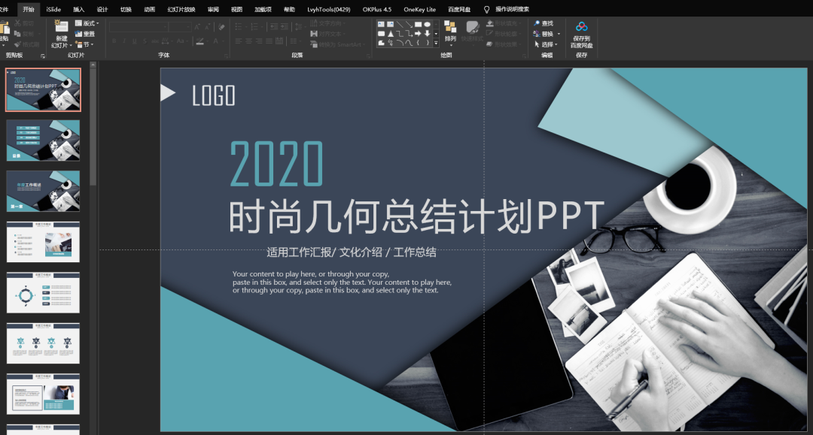Switch to the 插入 ribbon tab
Viewport: 813px width, 435px height.
point(79,9)
